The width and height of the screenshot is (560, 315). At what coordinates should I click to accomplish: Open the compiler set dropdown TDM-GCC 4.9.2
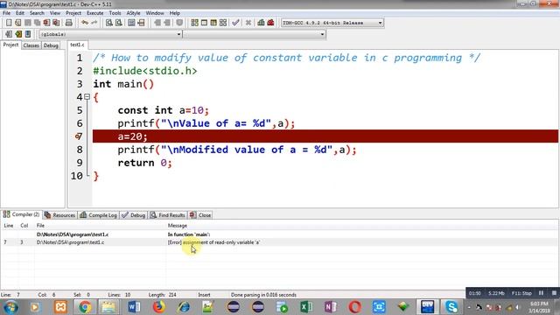(332, 23)
